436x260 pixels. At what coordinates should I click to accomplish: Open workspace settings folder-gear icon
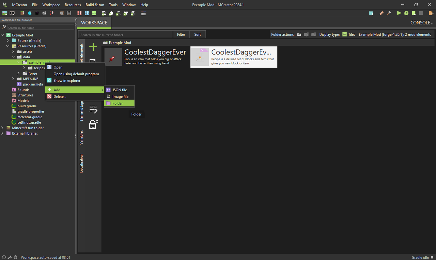pos(371,13)
